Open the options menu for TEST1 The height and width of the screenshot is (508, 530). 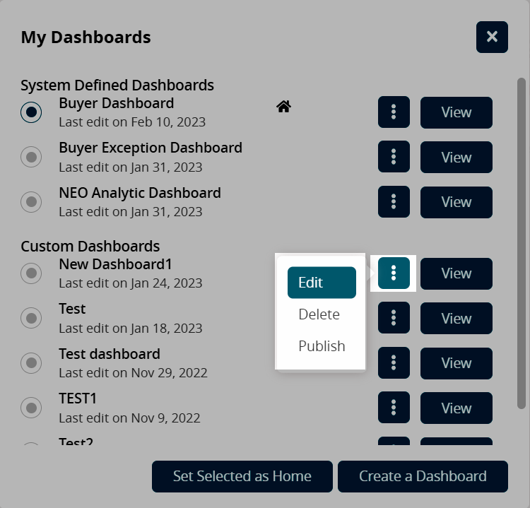point(394,408)
